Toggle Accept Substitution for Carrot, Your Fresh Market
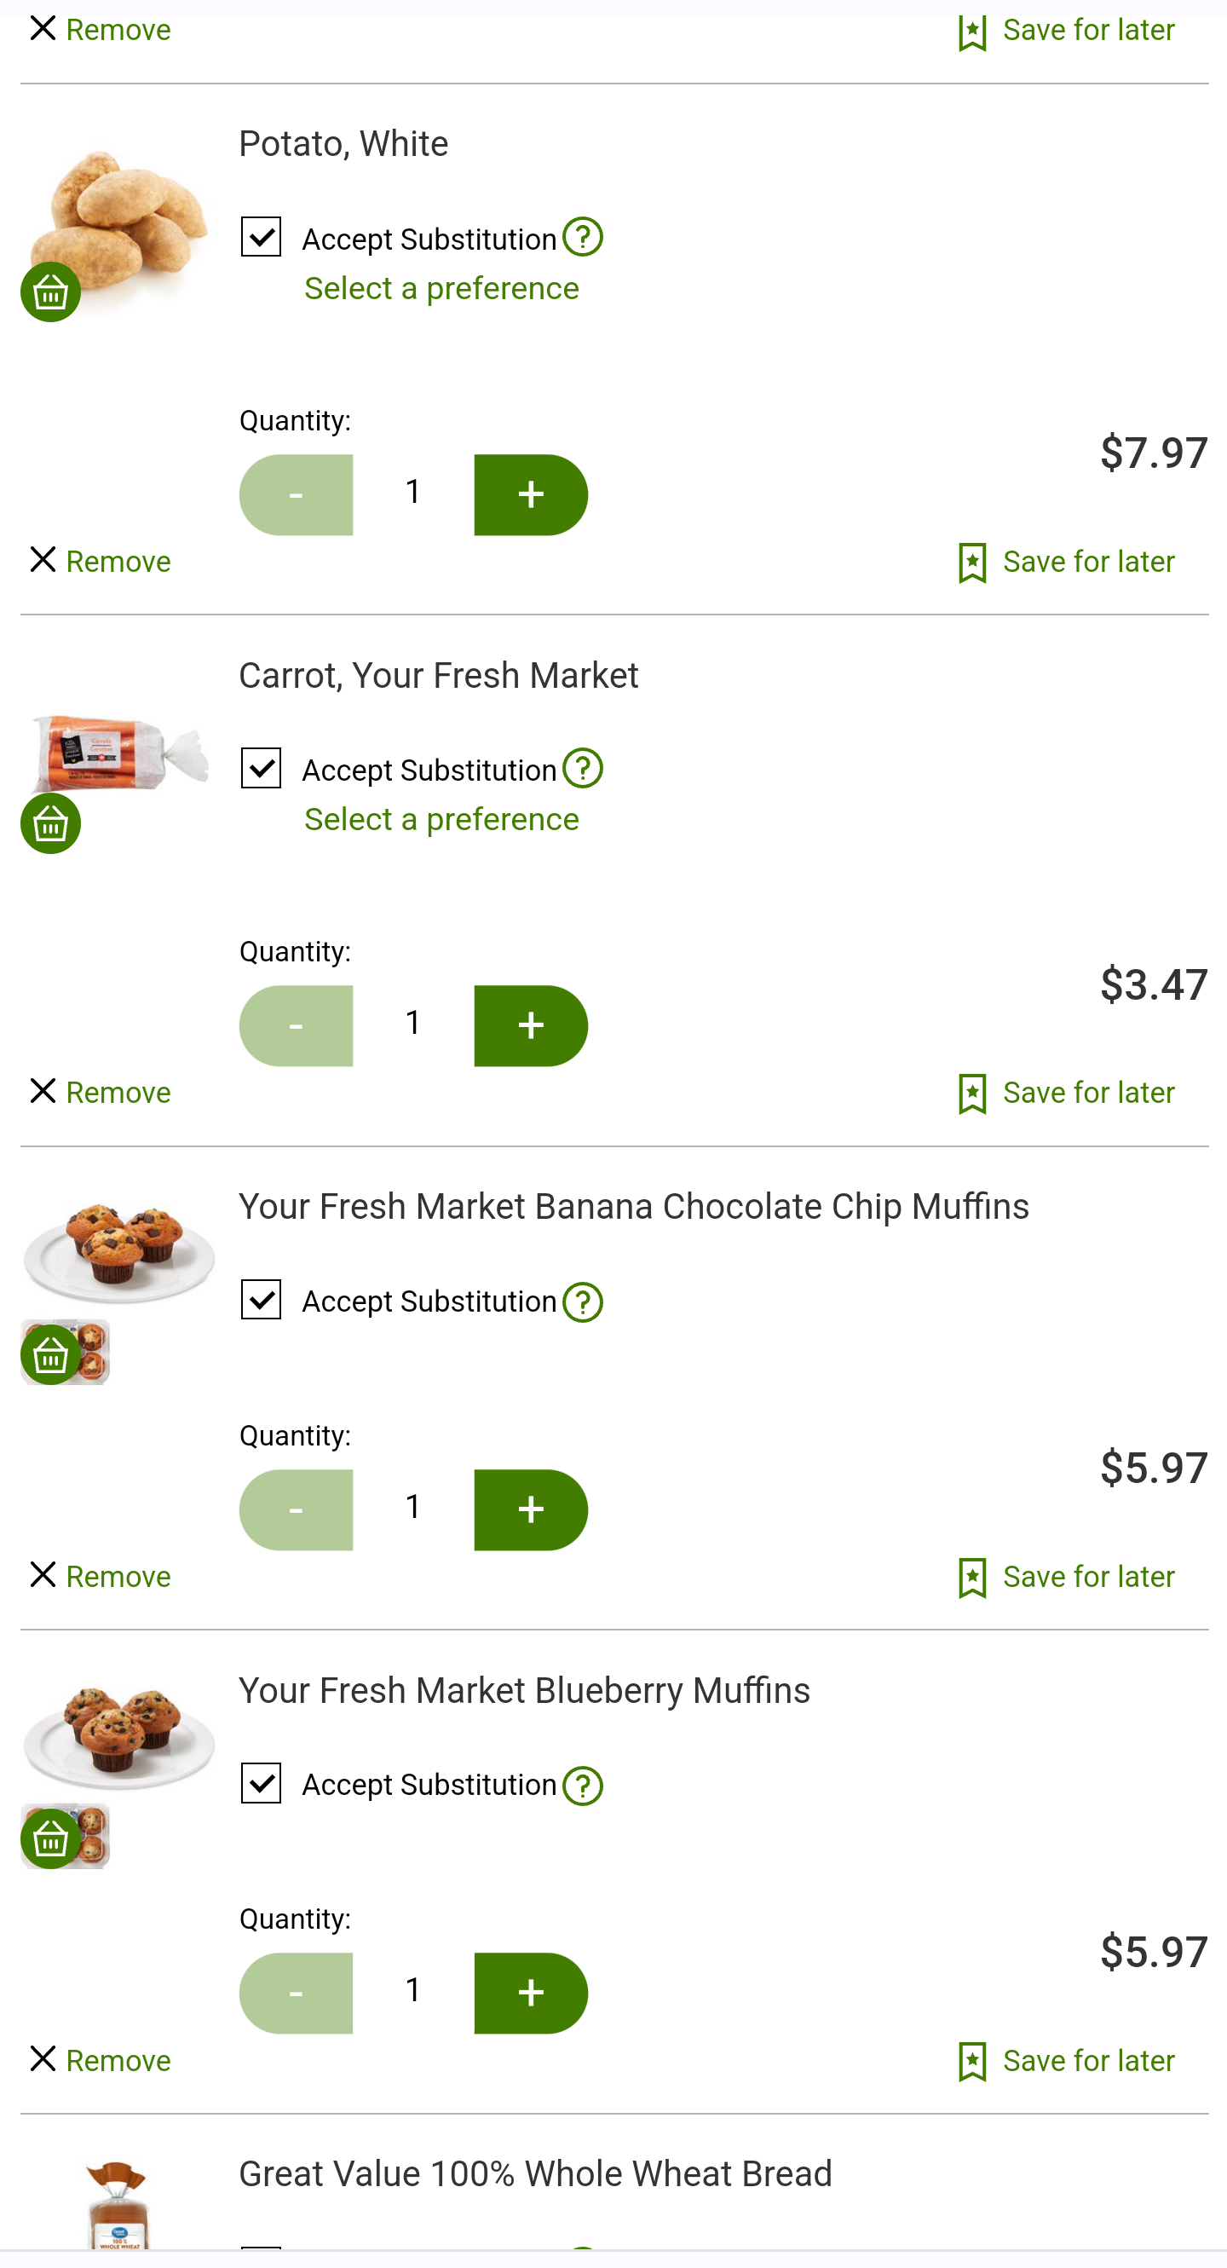This screenshot has height=2268, width=1227. [262, 769]
